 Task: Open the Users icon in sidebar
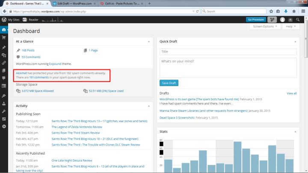[x=4, y=104]
